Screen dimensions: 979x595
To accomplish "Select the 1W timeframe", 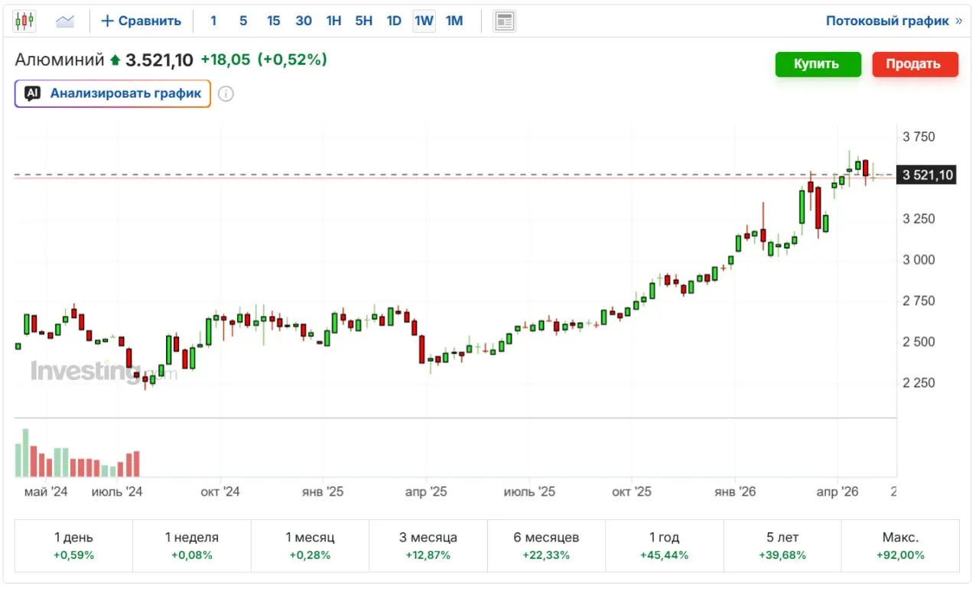I will [424, 21].
